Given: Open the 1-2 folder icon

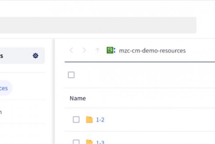Looking at the screenshot, I should click(89, 120).
